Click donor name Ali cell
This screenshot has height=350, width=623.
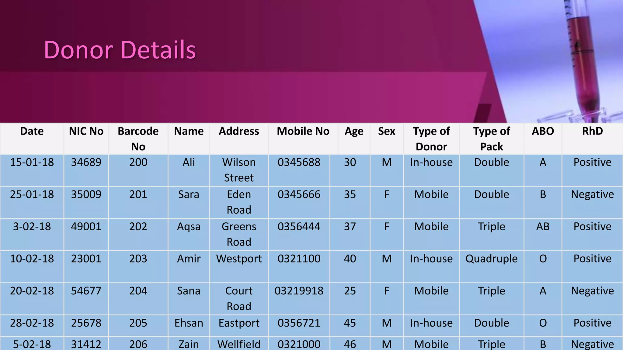point(189,162)
